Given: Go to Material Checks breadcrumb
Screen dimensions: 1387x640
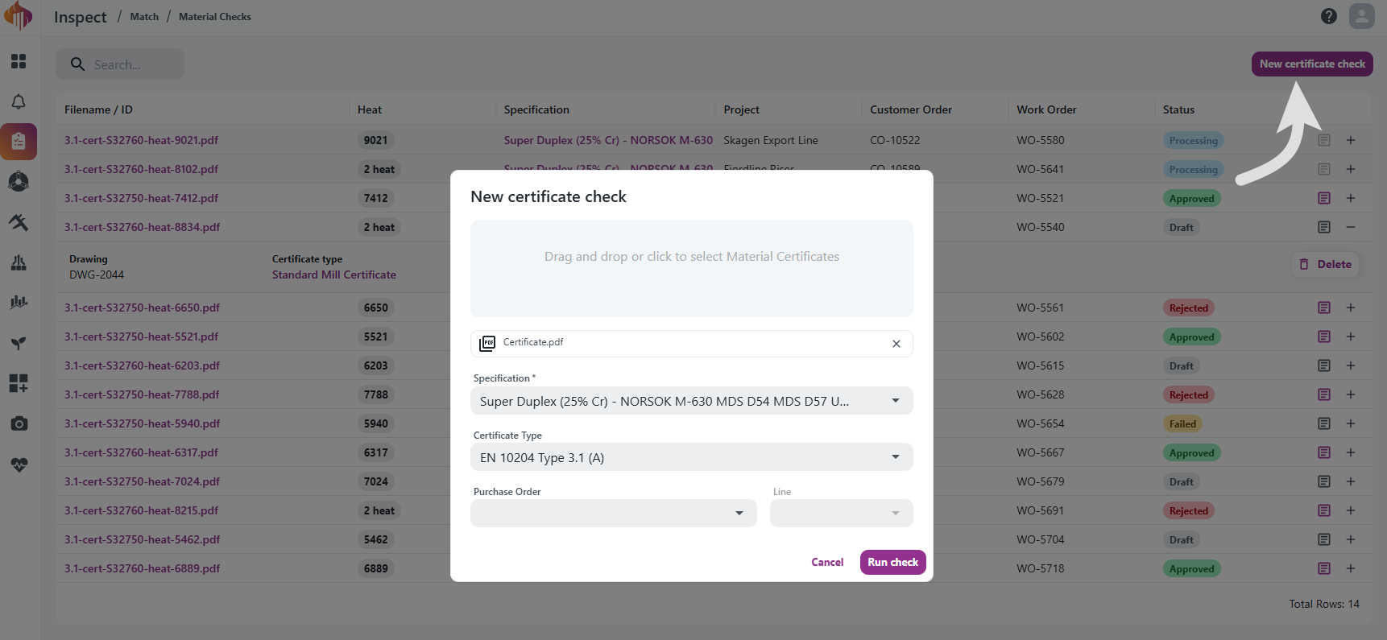Looking at the screenshot, I should pyautogui.click(x=215, y=17).
